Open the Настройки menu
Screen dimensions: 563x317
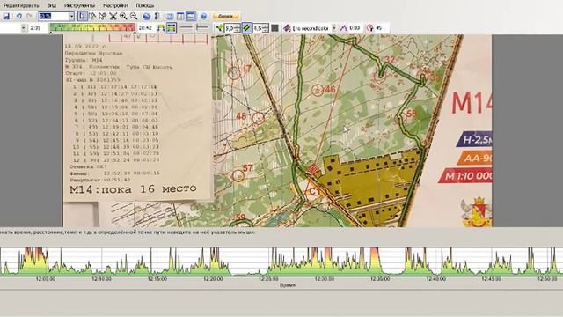(115, 5)
